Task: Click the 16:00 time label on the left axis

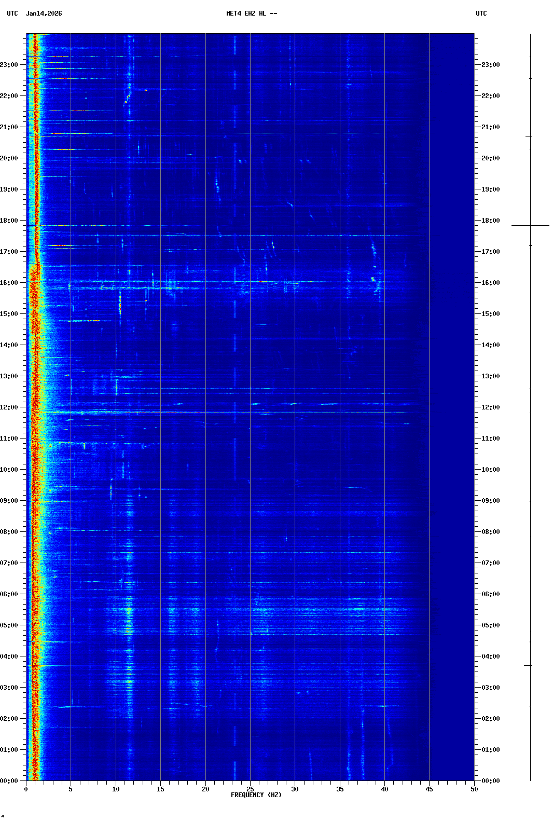Action: (x=9, y=283)
